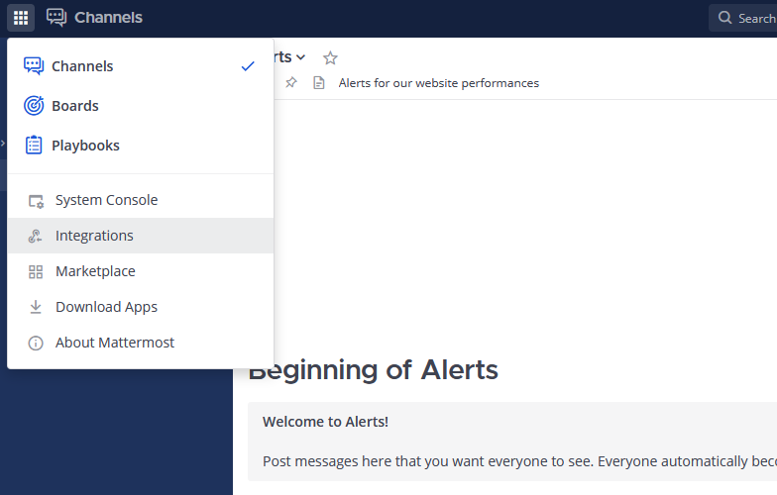Screen dimensions: 777x495
Task: Click the Boards target icon
Action: pyautogui.click(x=34, y=105)
